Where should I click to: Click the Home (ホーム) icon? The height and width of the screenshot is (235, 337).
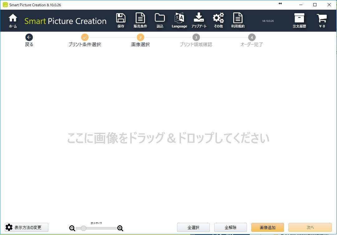click(13, 19)
